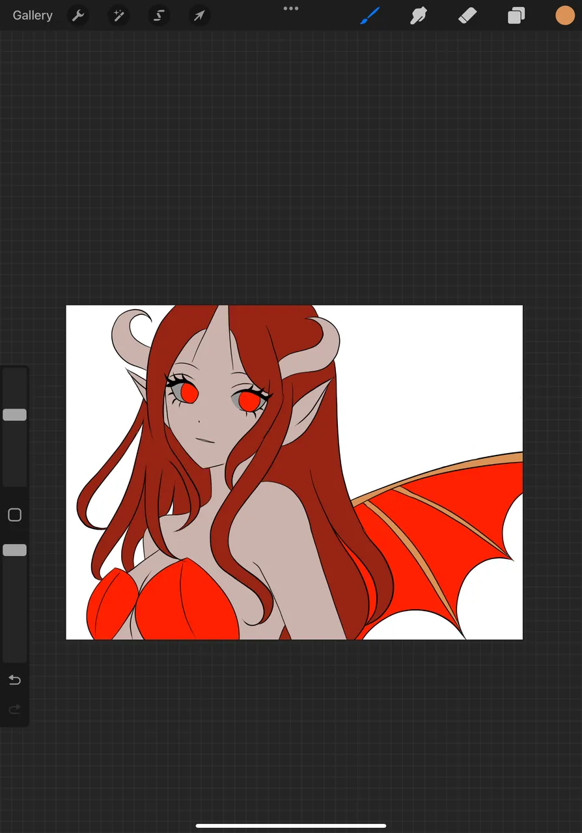The height and width of the screenshot is (833, 582).
Task: Select the Brush tool
Action: [370, 15]
